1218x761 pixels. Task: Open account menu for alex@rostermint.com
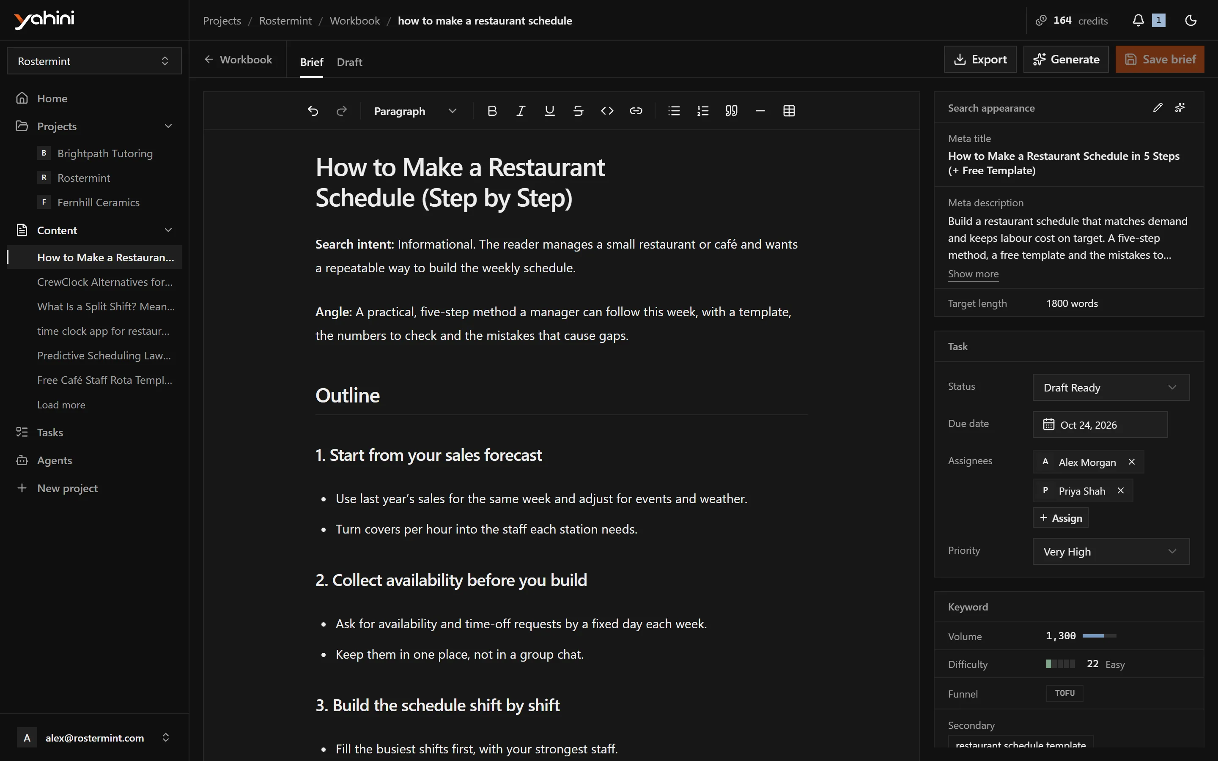(x=94, y=737)
